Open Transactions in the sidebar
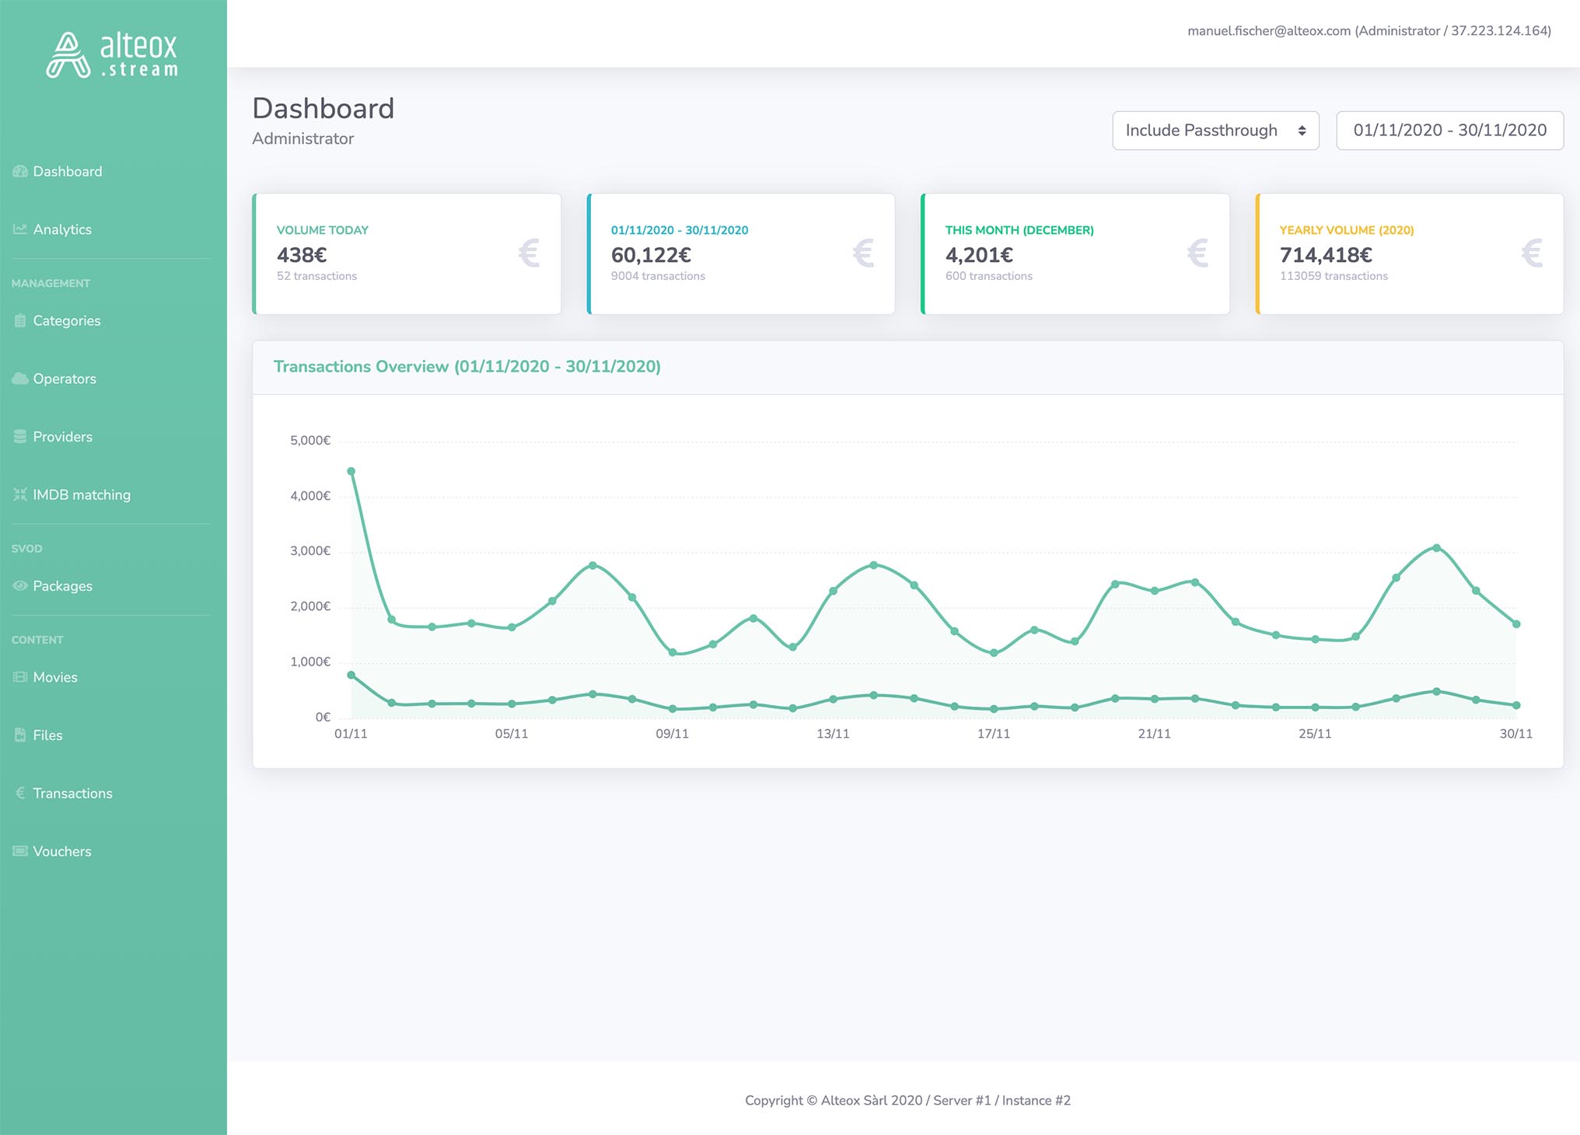1580x1135 pixels. coord(72,793)
